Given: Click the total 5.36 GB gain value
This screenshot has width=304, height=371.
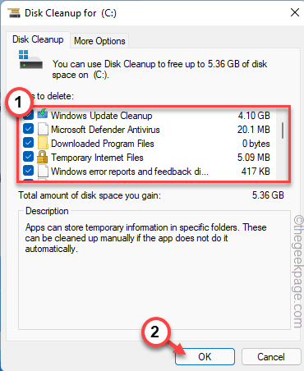Looking at the screenshot, I should (268, 195).
